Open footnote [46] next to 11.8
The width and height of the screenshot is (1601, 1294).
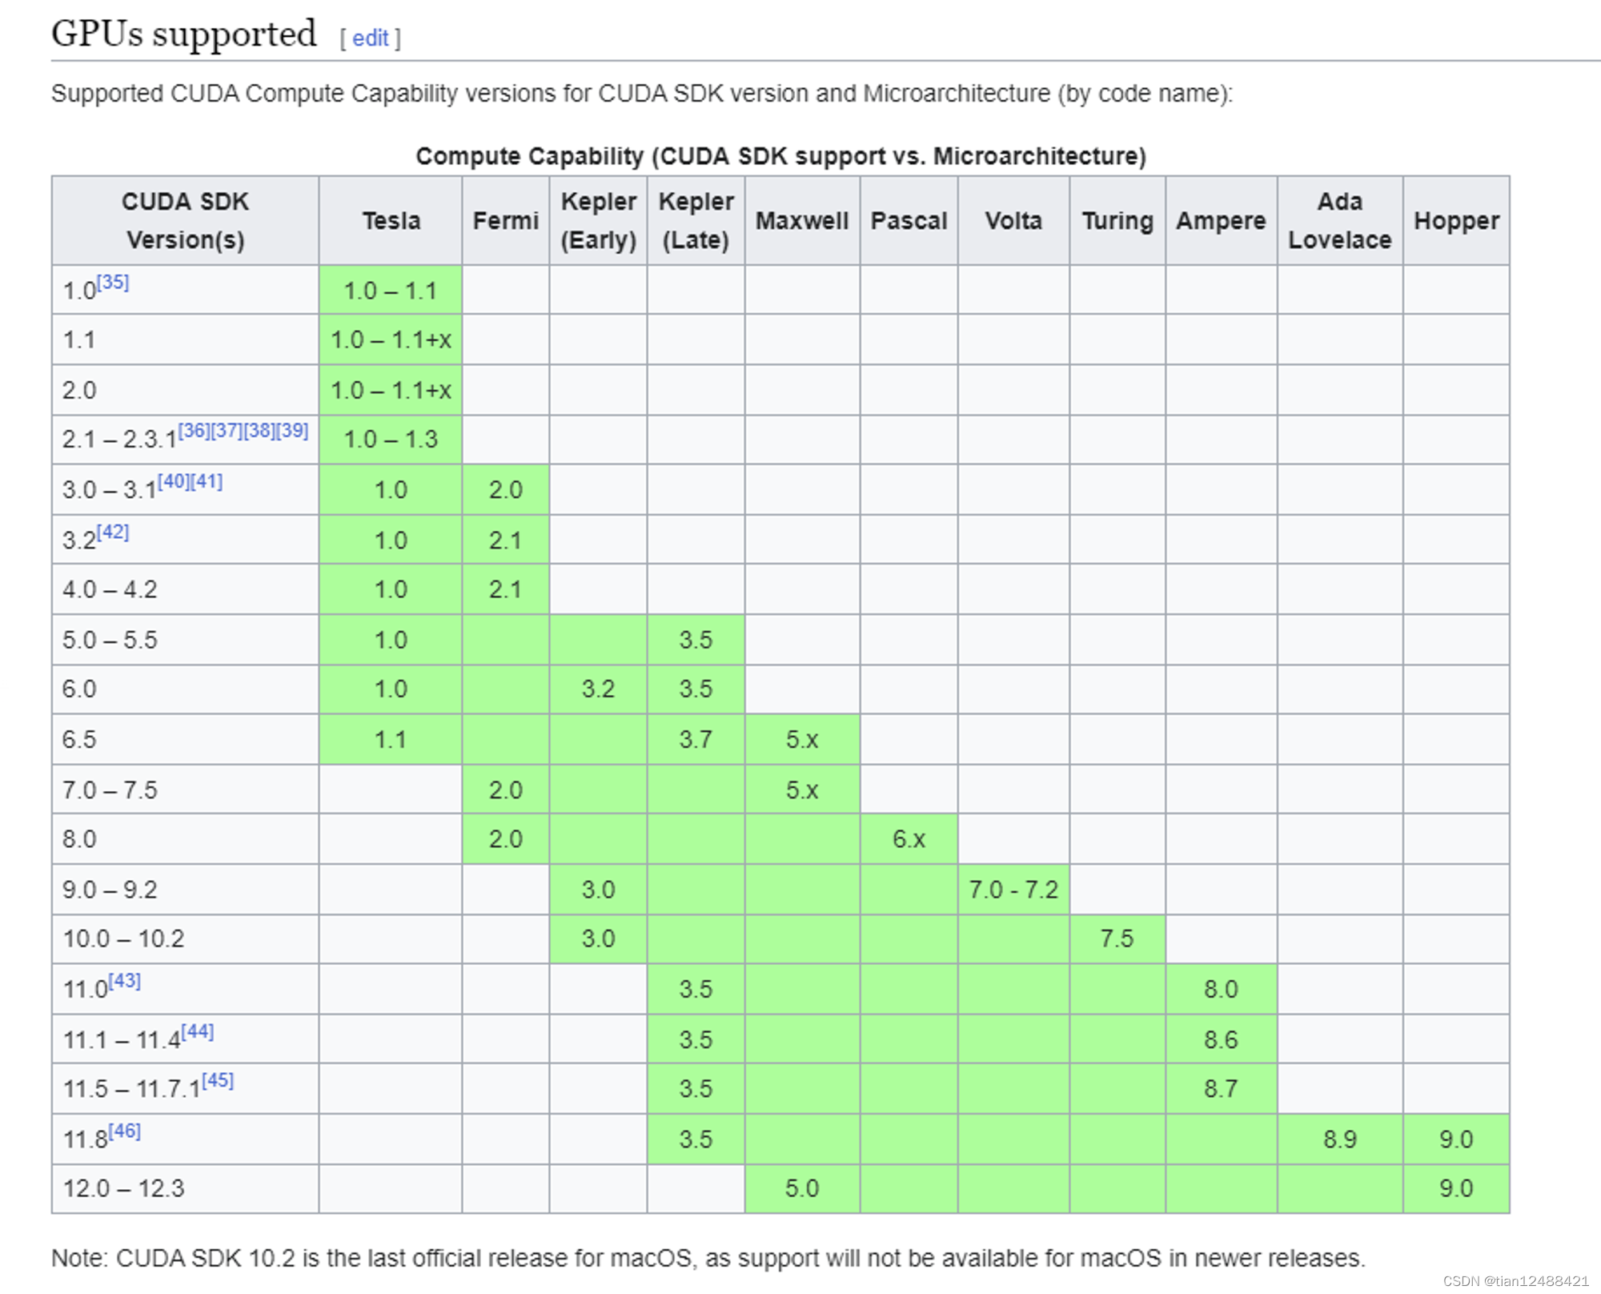coord(124,1131)
